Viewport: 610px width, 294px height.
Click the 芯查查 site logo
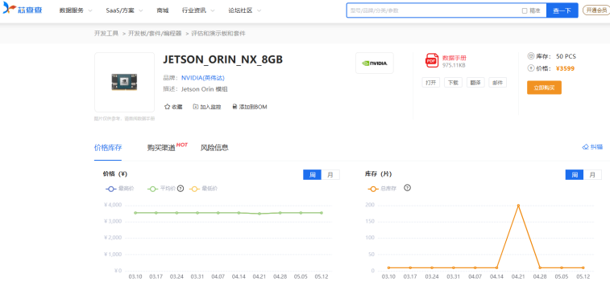(23, 10)
